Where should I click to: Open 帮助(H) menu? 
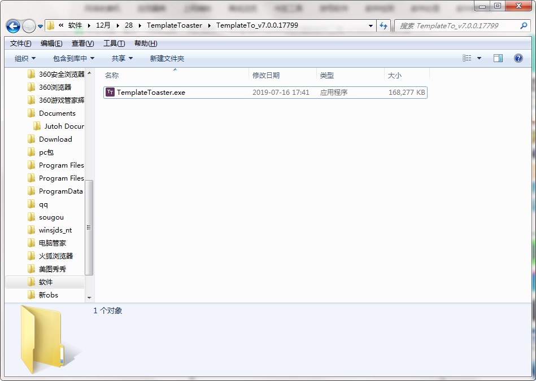(x=146, y=43)
